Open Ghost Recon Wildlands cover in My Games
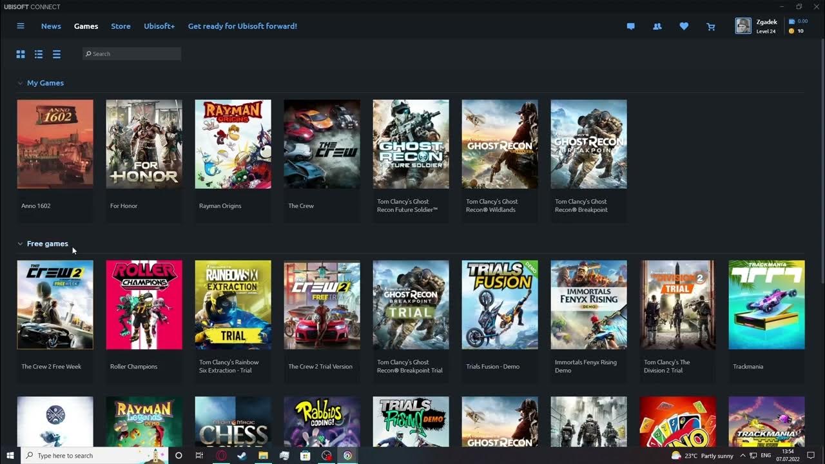 pos(500,144)
